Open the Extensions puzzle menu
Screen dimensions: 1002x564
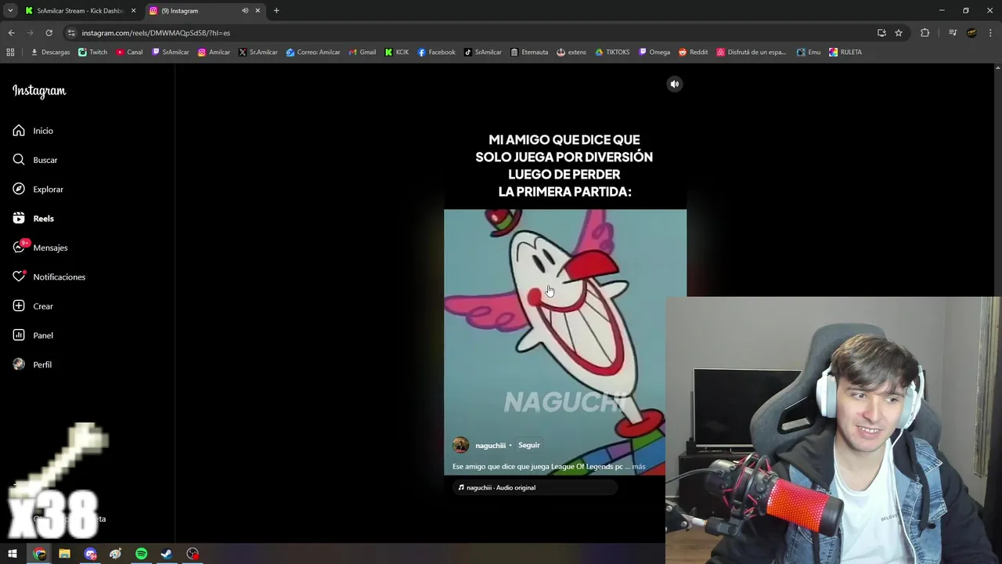(x=925, y=33)
